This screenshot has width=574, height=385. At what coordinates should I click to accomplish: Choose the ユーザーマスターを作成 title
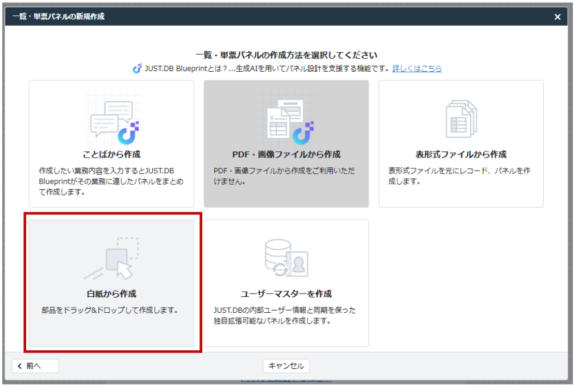pyautogui.click(x=286, y=294)
